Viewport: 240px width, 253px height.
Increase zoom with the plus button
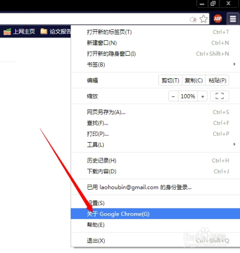pyautogui.click(x=203, y=96)
